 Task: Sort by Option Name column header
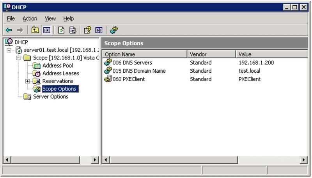pyautogui.click(x=145, y=54)
